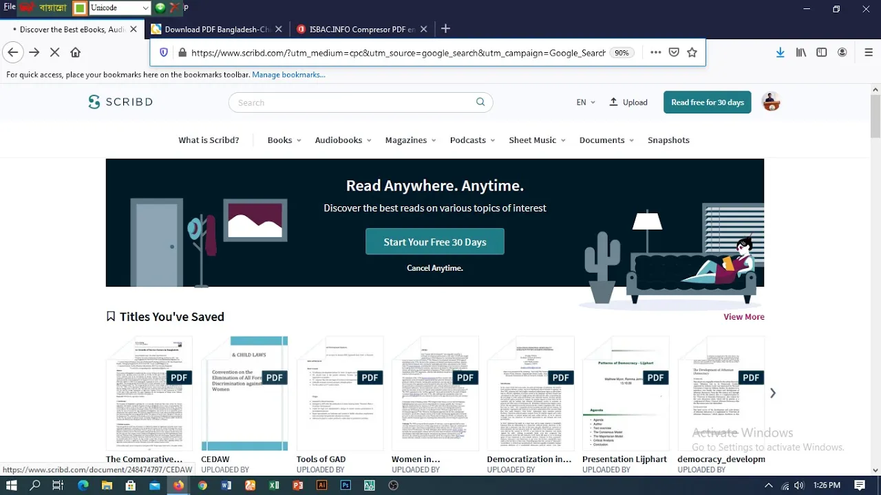Expand Sheet Music menu dropdown

coord(537,140)
